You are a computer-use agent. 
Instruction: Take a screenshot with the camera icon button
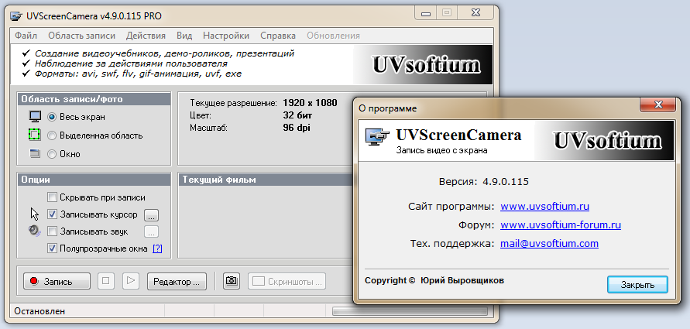pos(232,281)
